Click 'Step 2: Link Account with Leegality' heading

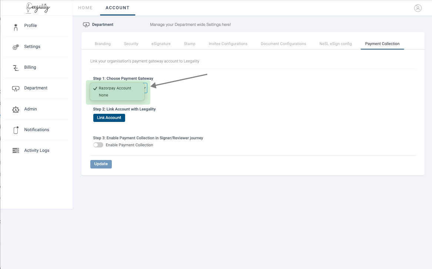tap(124, 109)
